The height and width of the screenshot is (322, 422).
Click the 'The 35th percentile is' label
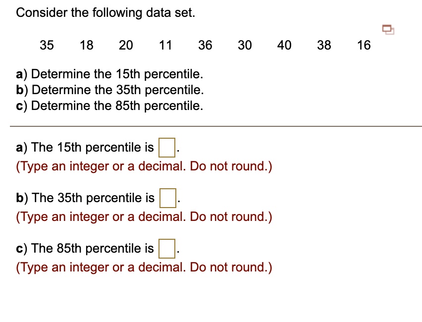pos(87,198)
